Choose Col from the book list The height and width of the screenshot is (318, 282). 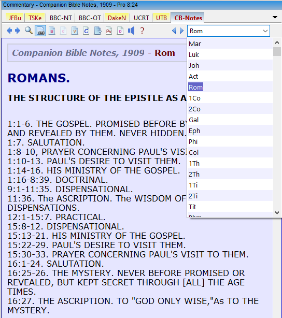click(230, 152)
